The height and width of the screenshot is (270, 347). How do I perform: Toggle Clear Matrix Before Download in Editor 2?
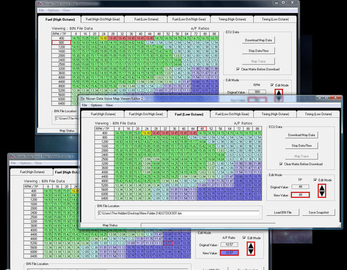coord(281,164)
